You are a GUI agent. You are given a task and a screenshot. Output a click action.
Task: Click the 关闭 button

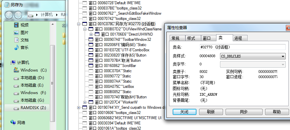coord(184,112)
